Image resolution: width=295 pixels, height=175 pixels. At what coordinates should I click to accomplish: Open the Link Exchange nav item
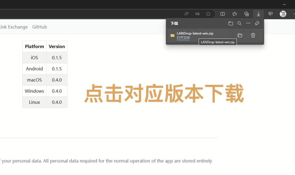(x=14, y=27)
